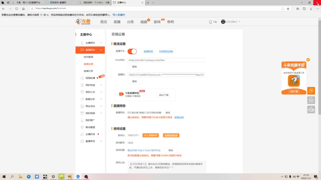Click the 立即下载 button on floating ad
Image resolution: width=321 pixels, height=180 pixels.
tap(294, 92)
